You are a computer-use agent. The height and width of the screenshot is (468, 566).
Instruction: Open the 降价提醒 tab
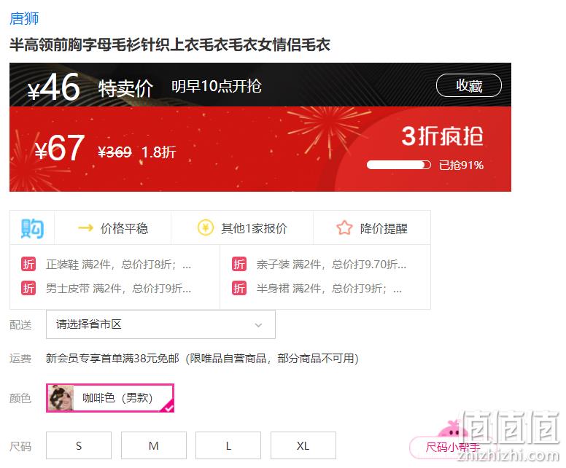[x=372, y=227]
